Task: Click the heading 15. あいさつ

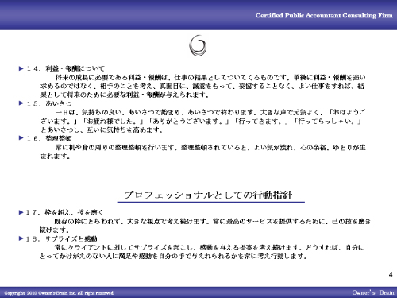Action: tap(49, 103)
